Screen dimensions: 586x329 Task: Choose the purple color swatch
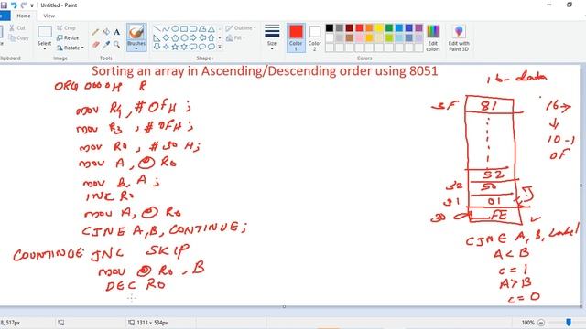(x=419, y=28)
